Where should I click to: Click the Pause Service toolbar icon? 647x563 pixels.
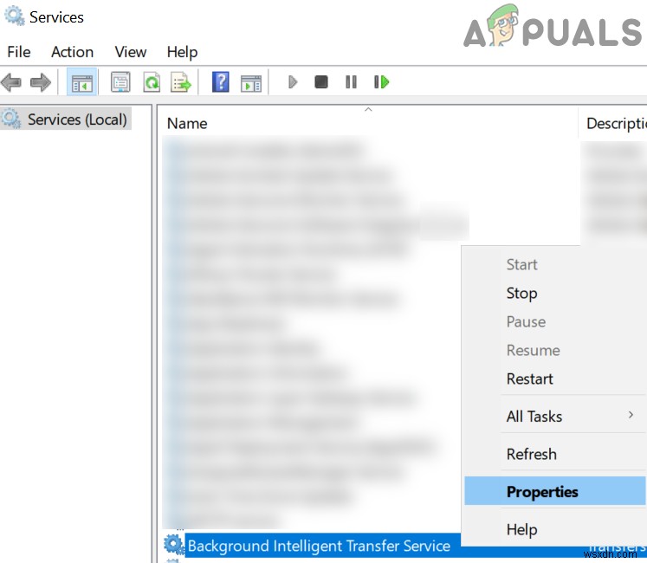351,81
